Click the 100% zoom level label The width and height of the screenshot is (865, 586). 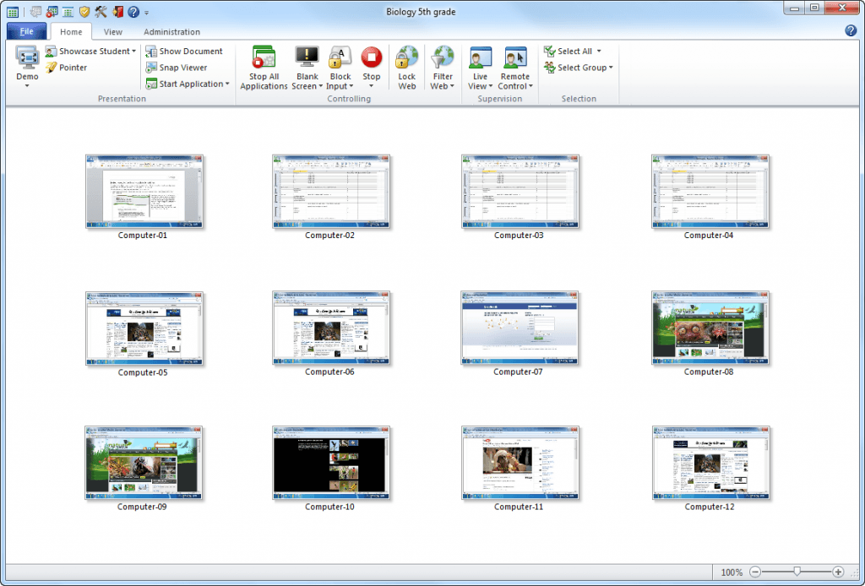click(x=732, y=572)
